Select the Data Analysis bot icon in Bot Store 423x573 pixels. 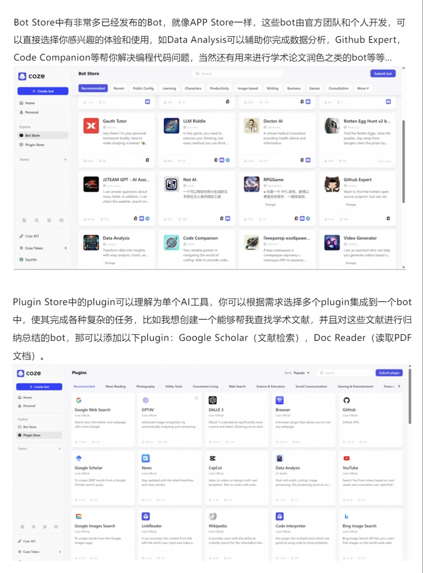pyautogui.click(x=91, y=243)
